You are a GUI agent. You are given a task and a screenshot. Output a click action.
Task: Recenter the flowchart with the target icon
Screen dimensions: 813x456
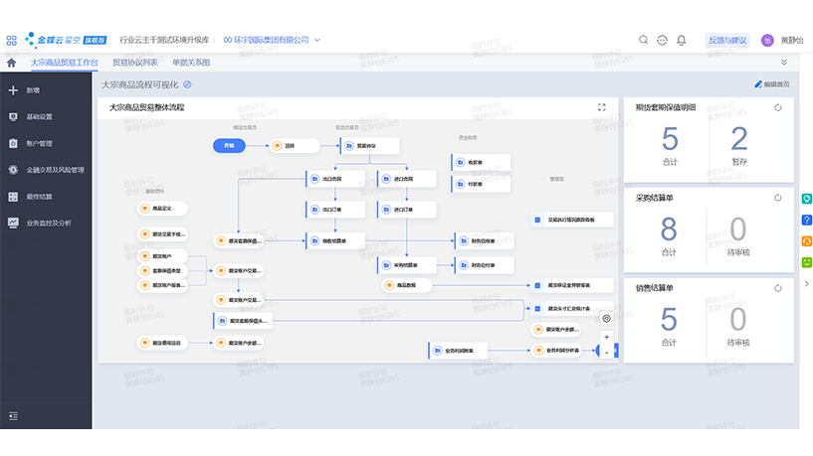tap(606, 319)
